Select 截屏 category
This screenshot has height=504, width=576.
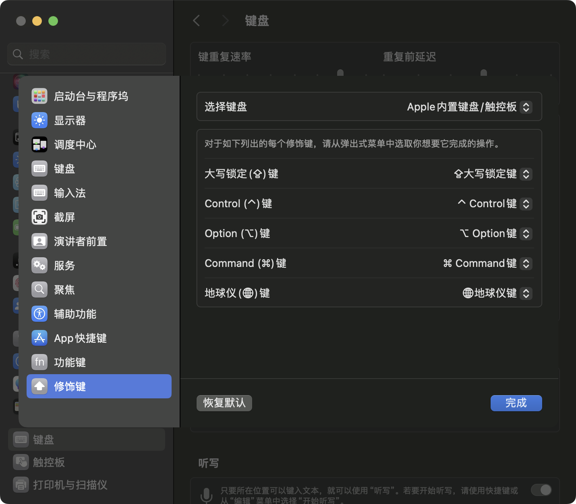pyautogui.click(x=99, y=217)
